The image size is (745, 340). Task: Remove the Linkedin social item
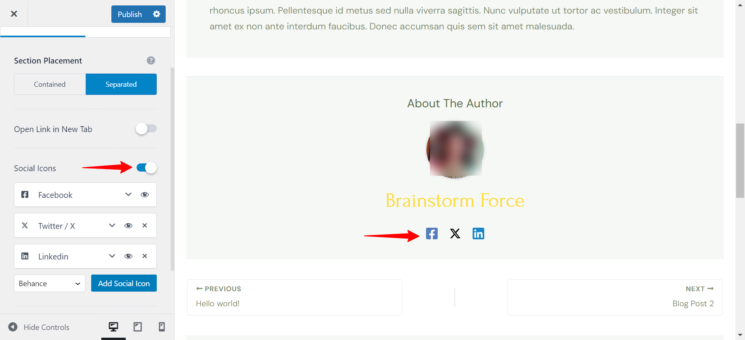pyautogui.click(x=145, y=256)
